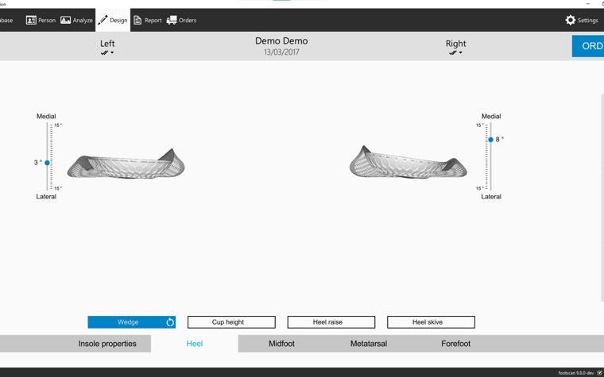This screenshot has height=377, width=604.
Task: Click the Medial label of left slider
Action: point(46,116)
